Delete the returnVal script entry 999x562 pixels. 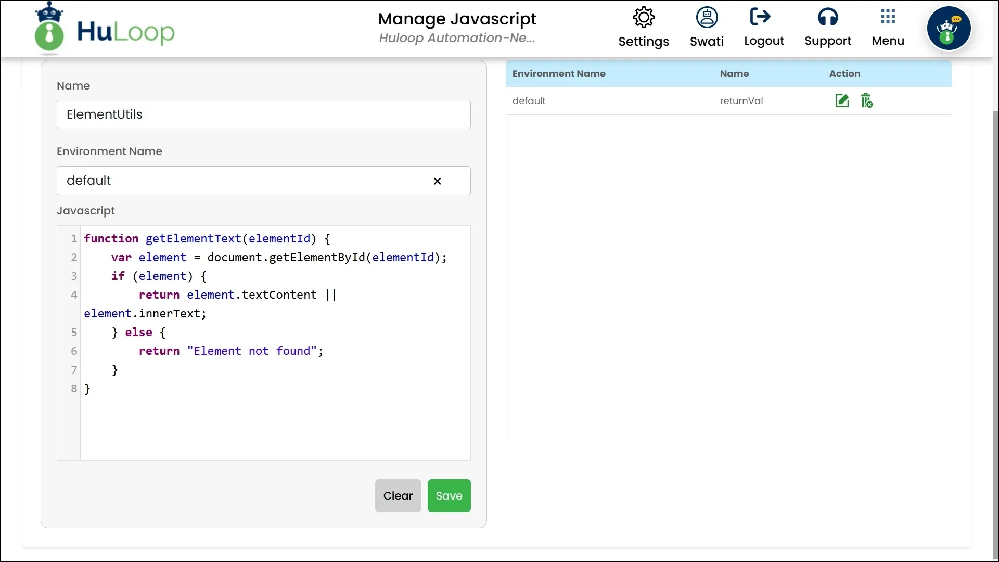click(866, 101)
